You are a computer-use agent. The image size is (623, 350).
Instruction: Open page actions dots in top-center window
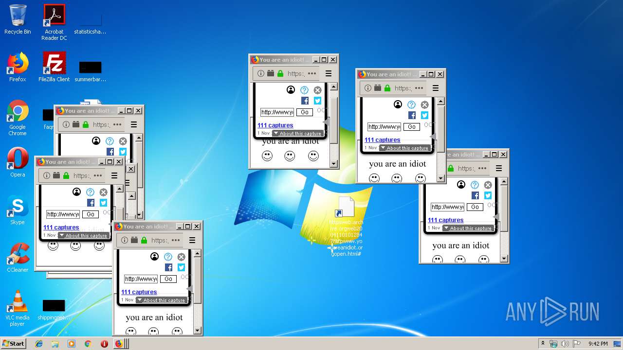[x=312, y=73]
